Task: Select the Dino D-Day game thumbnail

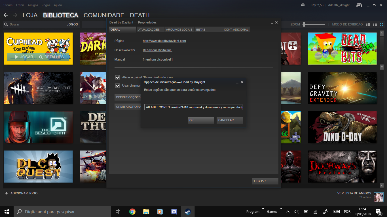Action: click(x=342, y=127)
